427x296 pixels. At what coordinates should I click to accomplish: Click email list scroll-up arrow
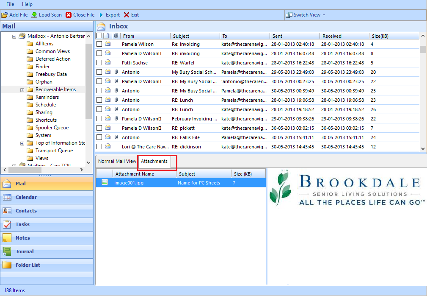pos(423,36)
